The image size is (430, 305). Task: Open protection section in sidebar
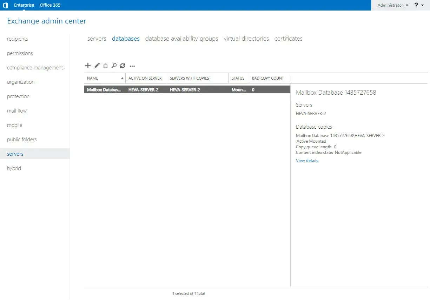point(18,96)
